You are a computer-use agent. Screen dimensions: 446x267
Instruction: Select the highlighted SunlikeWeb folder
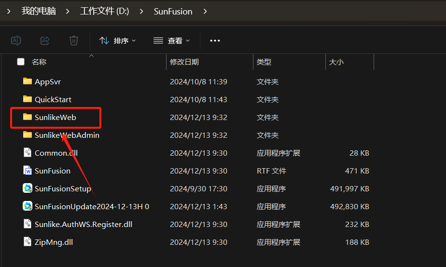tap(55, 117)
